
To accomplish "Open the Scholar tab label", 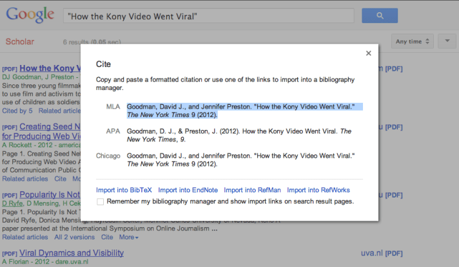I will click(19, 42).
